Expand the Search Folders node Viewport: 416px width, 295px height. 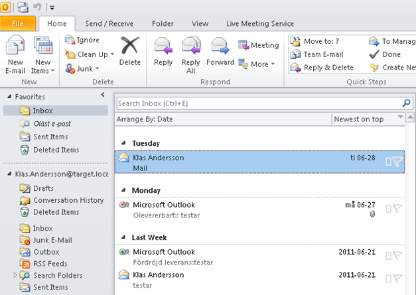(15, 275)
